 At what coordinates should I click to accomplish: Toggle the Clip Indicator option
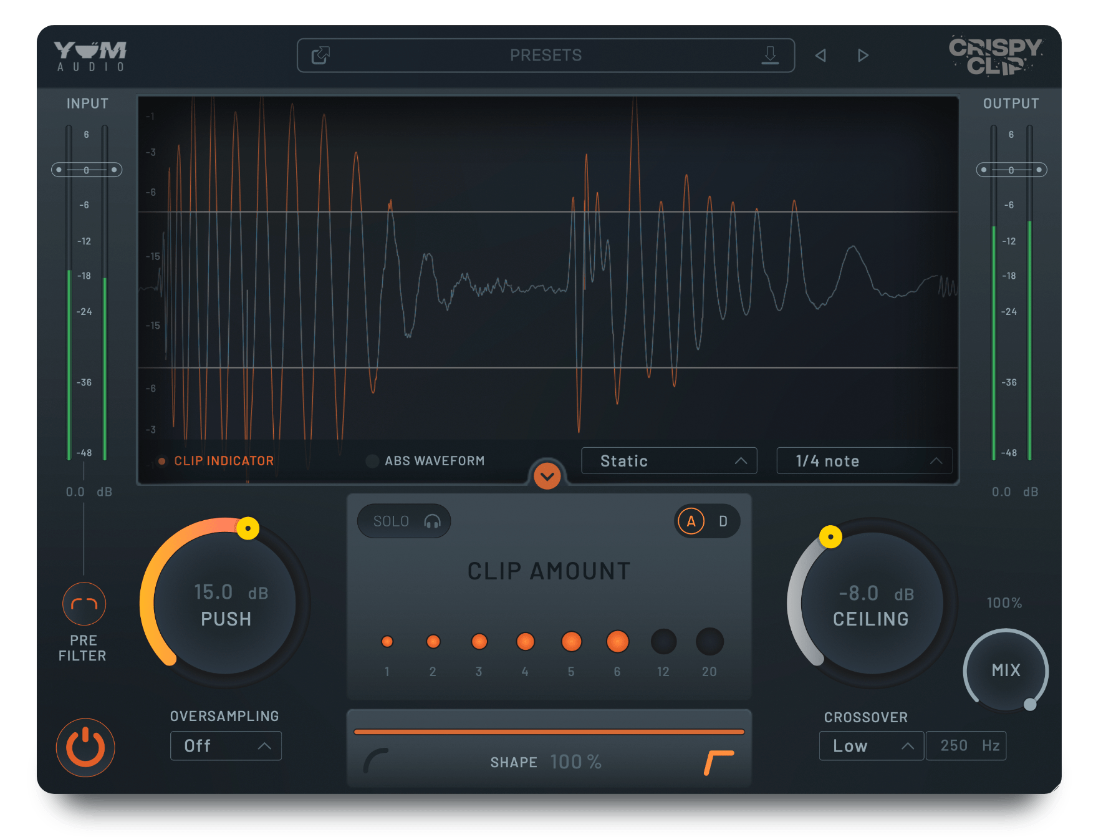215,461
